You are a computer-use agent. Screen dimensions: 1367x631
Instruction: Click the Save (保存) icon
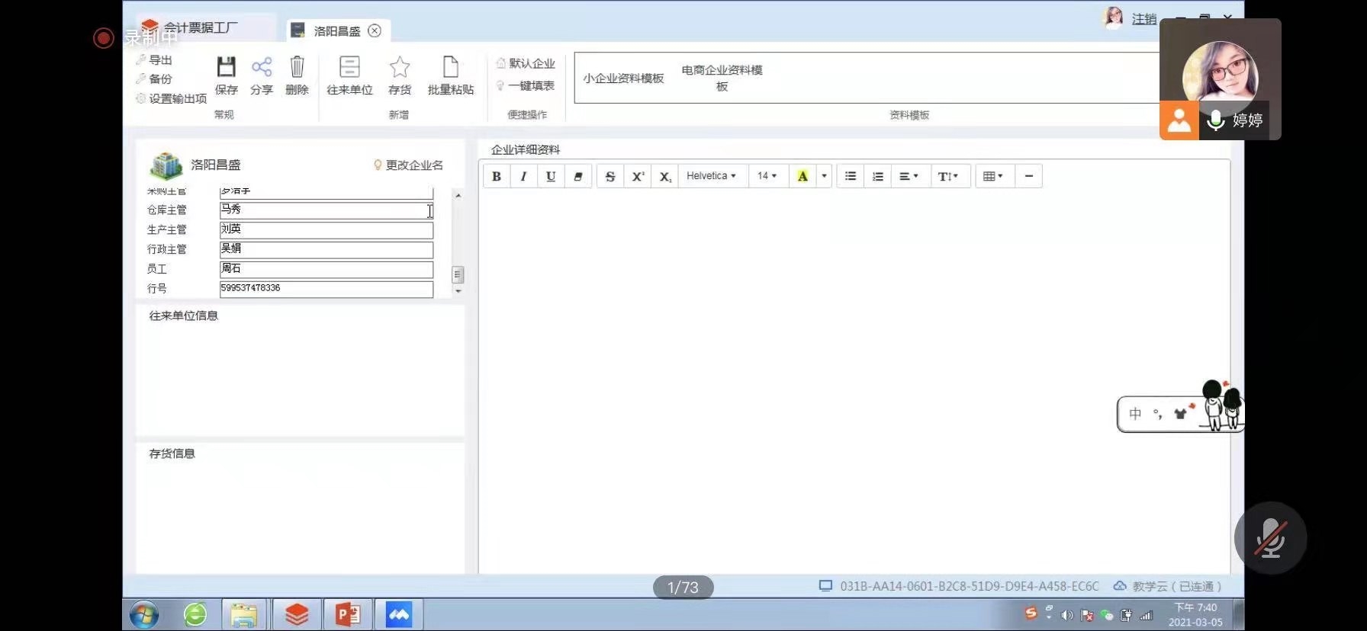226,68
